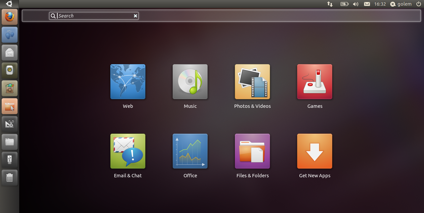The height and width of the screenshot is (213, 424).
Task: Click the Ubuntu logo button
Action: coord(9,4)
